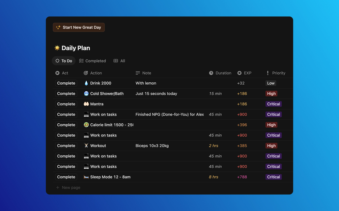Open the All view tab

[x=119, y=61]
